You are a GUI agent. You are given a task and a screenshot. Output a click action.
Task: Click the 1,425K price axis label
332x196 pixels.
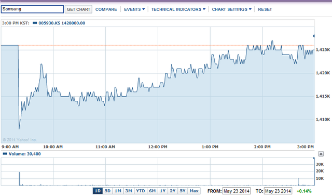[x=323, y=49]
